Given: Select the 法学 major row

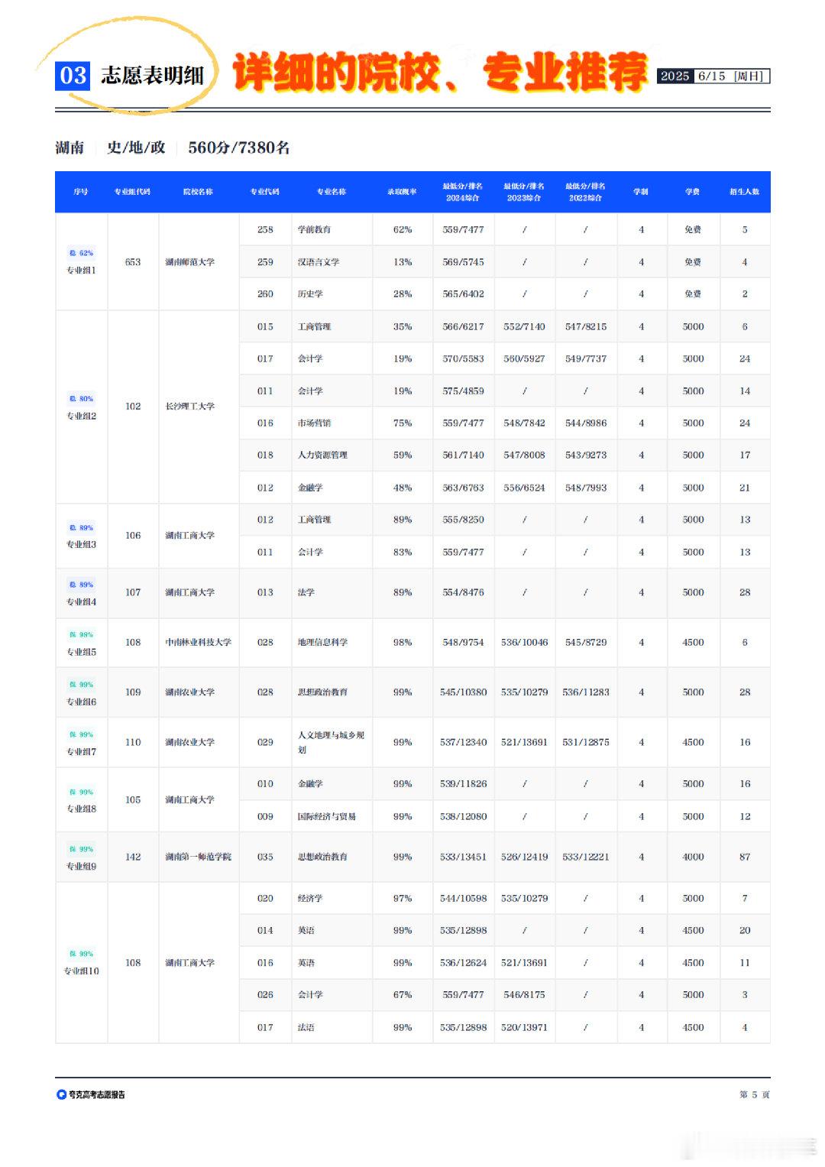Looking at the screenshot, I should 505,592.
